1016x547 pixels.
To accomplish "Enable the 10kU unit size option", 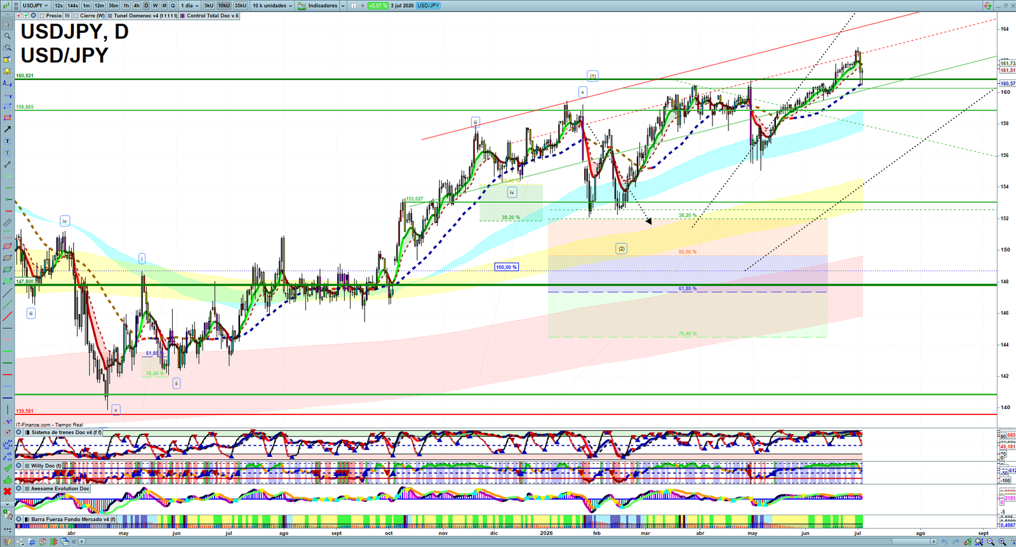I will [224, 6].
